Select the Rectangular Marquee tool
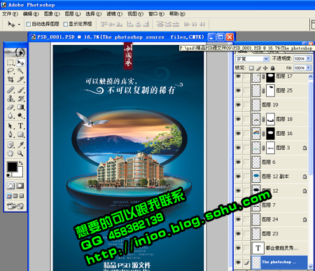 pos(10,62)
